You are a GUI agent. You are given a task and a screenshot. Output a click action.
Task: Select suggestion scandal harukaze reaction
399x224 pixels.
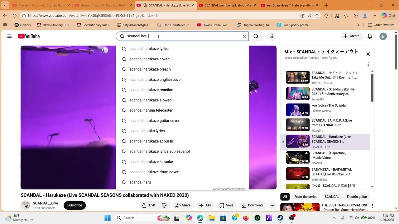pos(182,90)
